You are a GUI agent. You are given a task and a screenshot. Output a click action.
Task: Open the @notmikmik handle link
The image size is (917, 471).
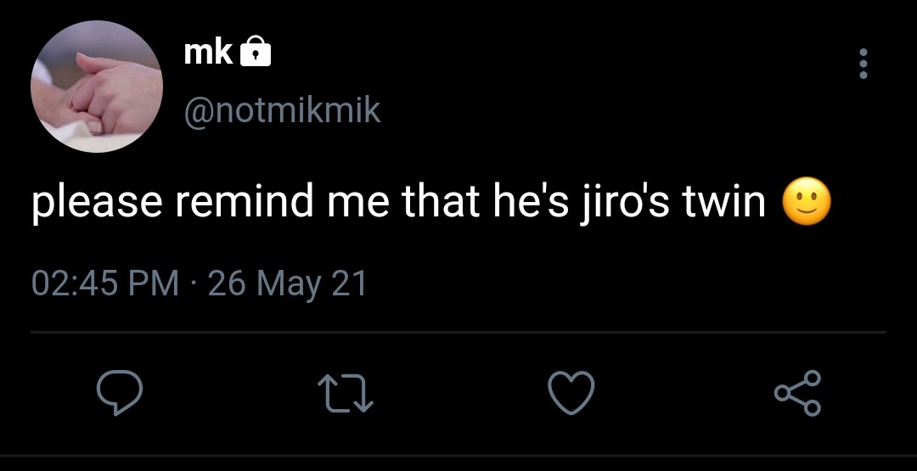283,110
